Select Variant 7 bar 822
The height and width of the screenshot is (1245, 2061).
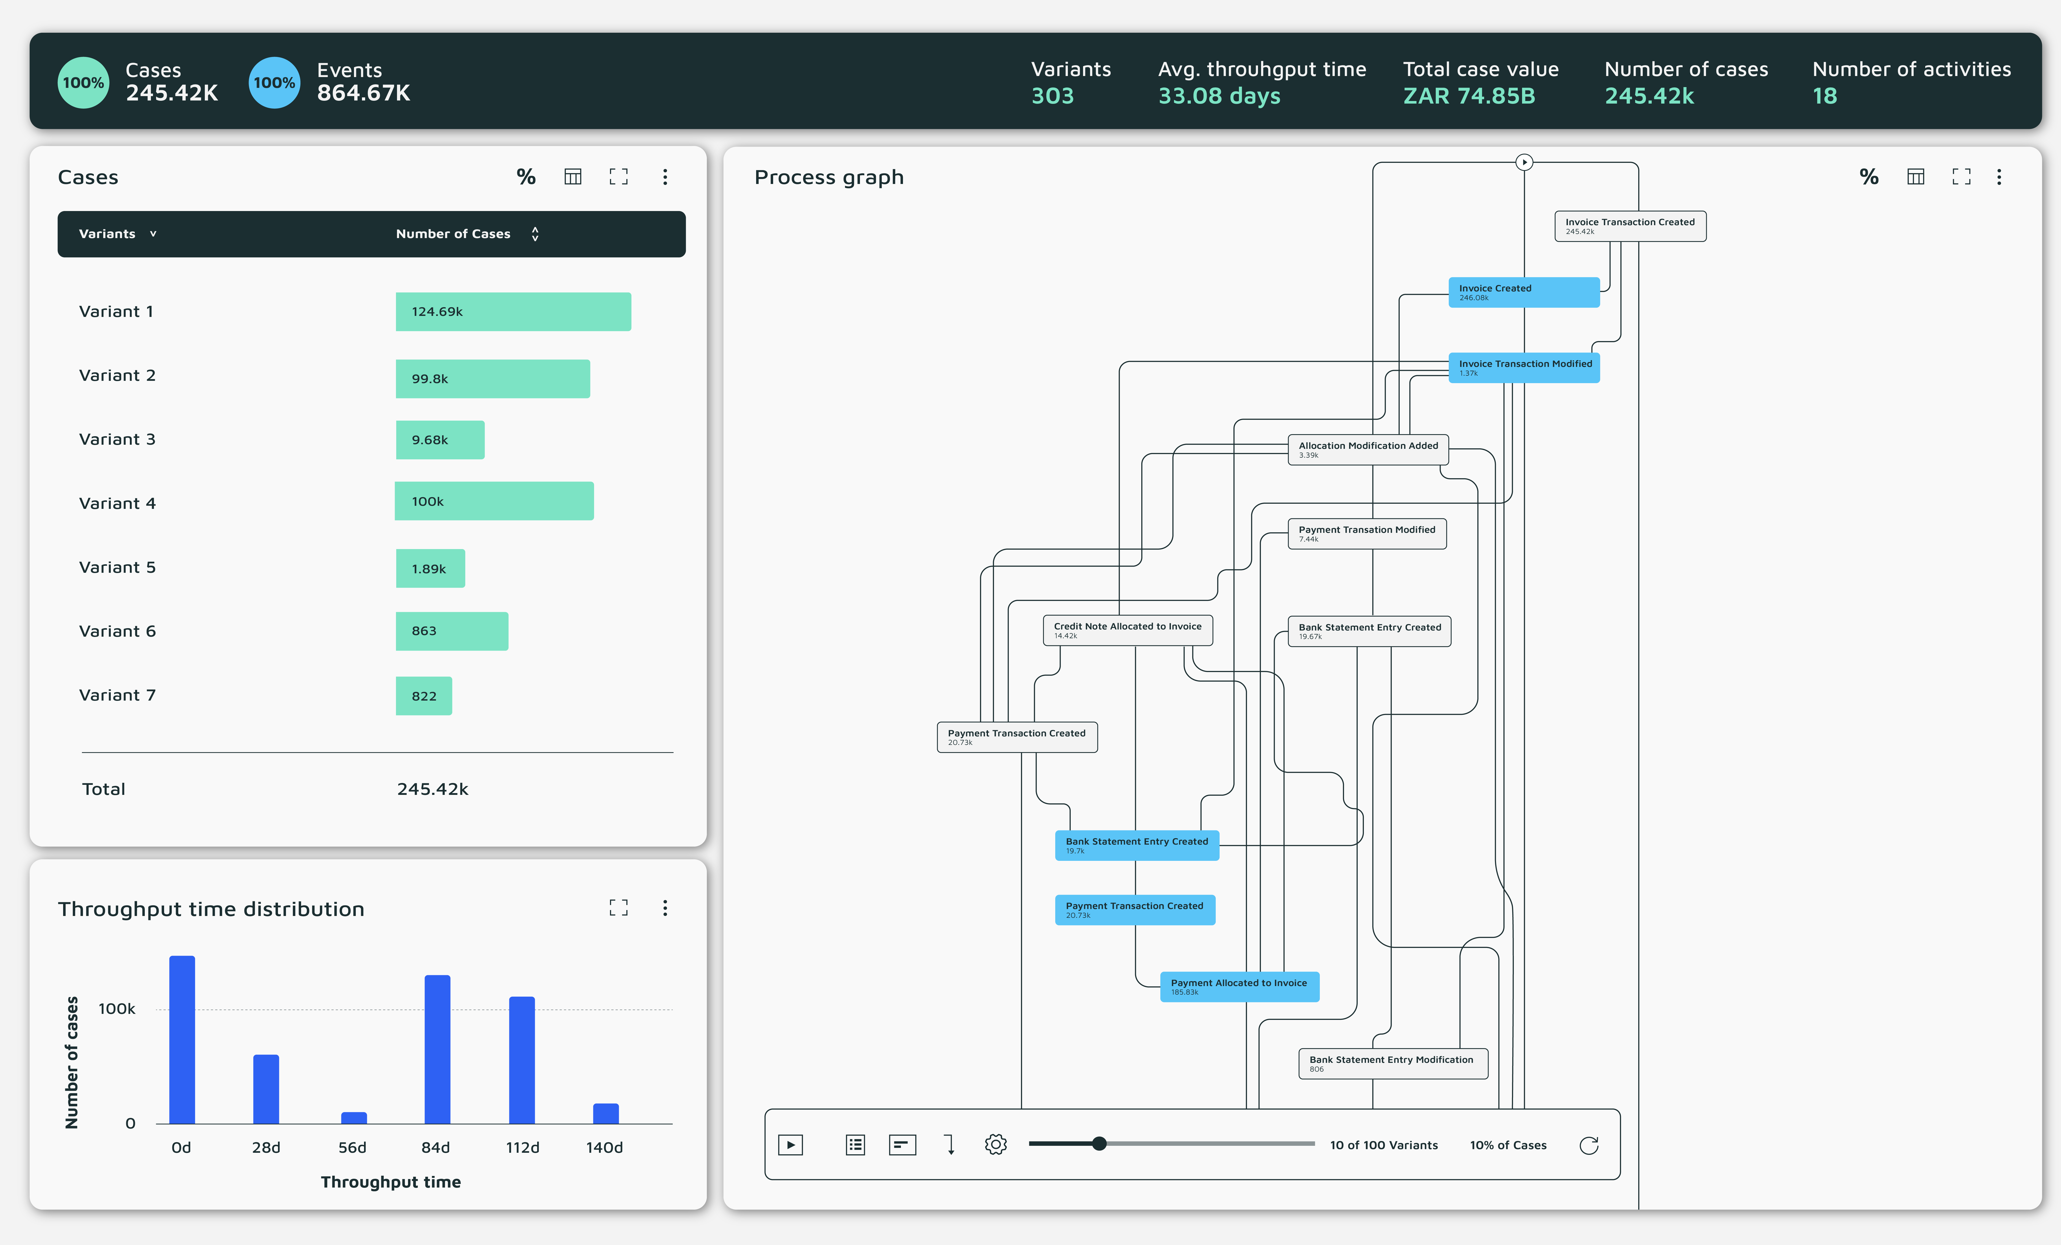click(x=424, y=696)
